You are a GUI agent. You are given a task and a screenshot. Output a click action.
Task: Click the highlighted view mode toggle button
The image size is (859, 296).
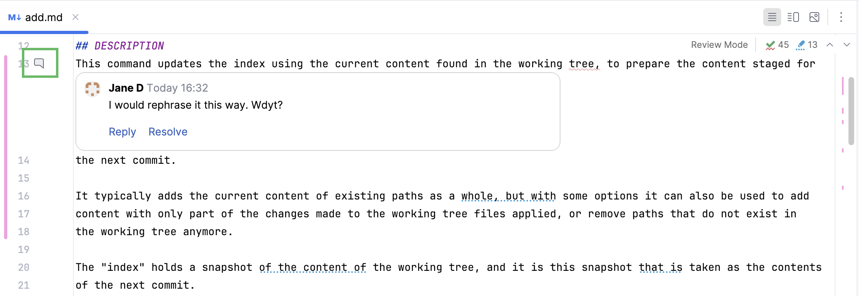coord(772,17)
